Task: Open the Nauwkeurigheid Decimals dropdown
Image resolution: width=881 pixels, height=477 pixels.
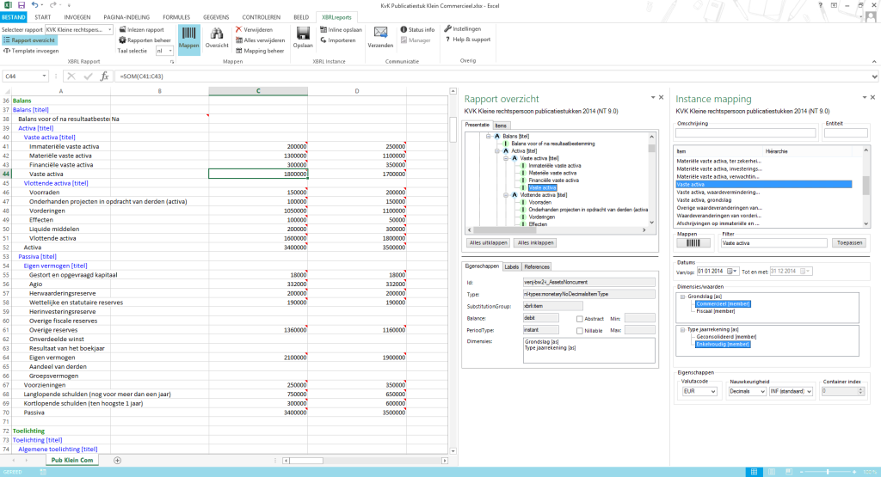Action: (x=762, y=392)
